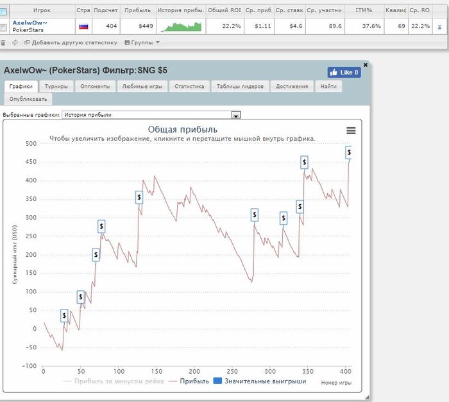
Task: Click the first $ win marker near game 28
Action: [x=64, y=316]
